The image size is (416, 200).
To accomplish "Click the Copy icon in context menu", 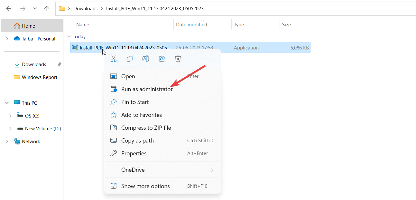I will pos(130,59).
